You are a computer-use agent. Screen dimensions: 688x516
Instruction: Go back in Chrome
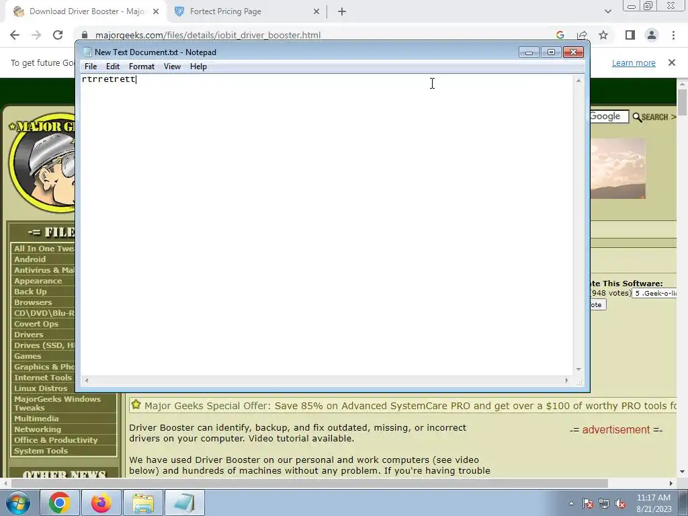pyautogui.click(x=15, y=35)
